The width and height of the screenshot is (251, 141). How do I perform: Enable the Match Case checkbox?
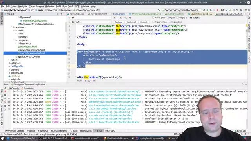153,18
